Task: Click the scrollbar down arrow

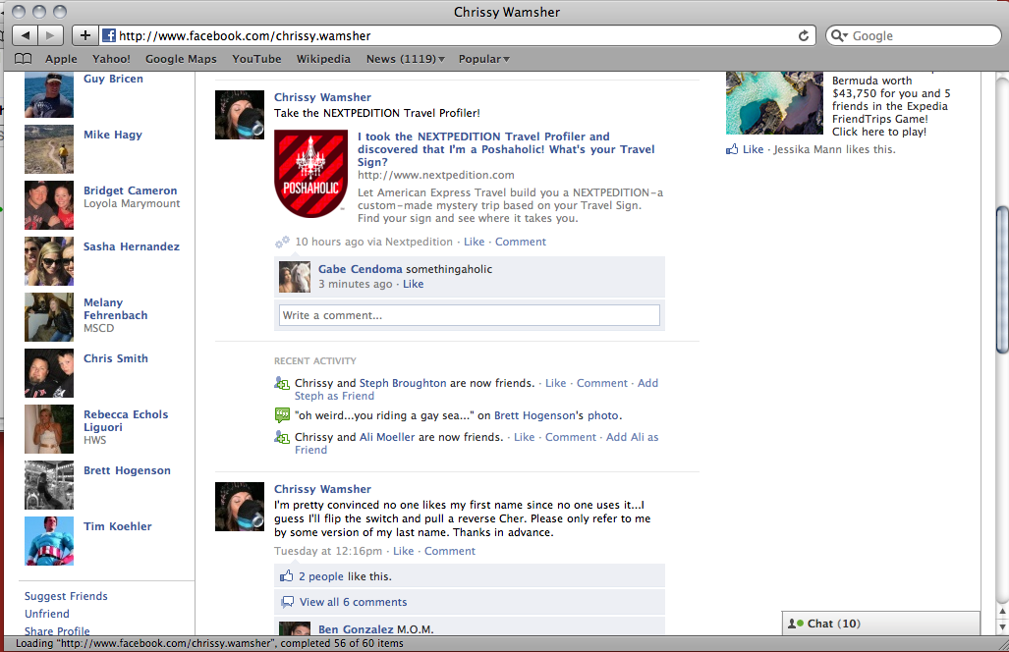Action: point(1002,625)
